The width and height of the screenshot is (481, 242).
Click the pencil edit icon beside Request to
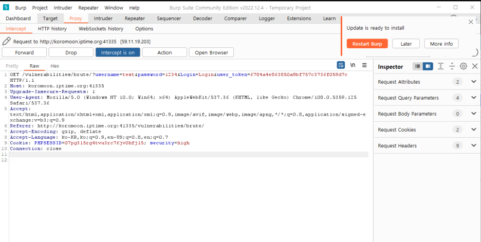tap(7, 41)
